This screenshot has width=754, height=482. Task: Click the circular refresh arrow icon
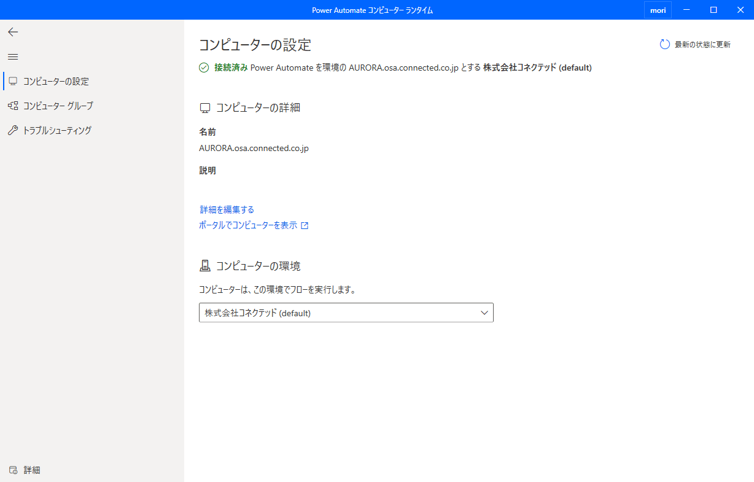point(664,44)
